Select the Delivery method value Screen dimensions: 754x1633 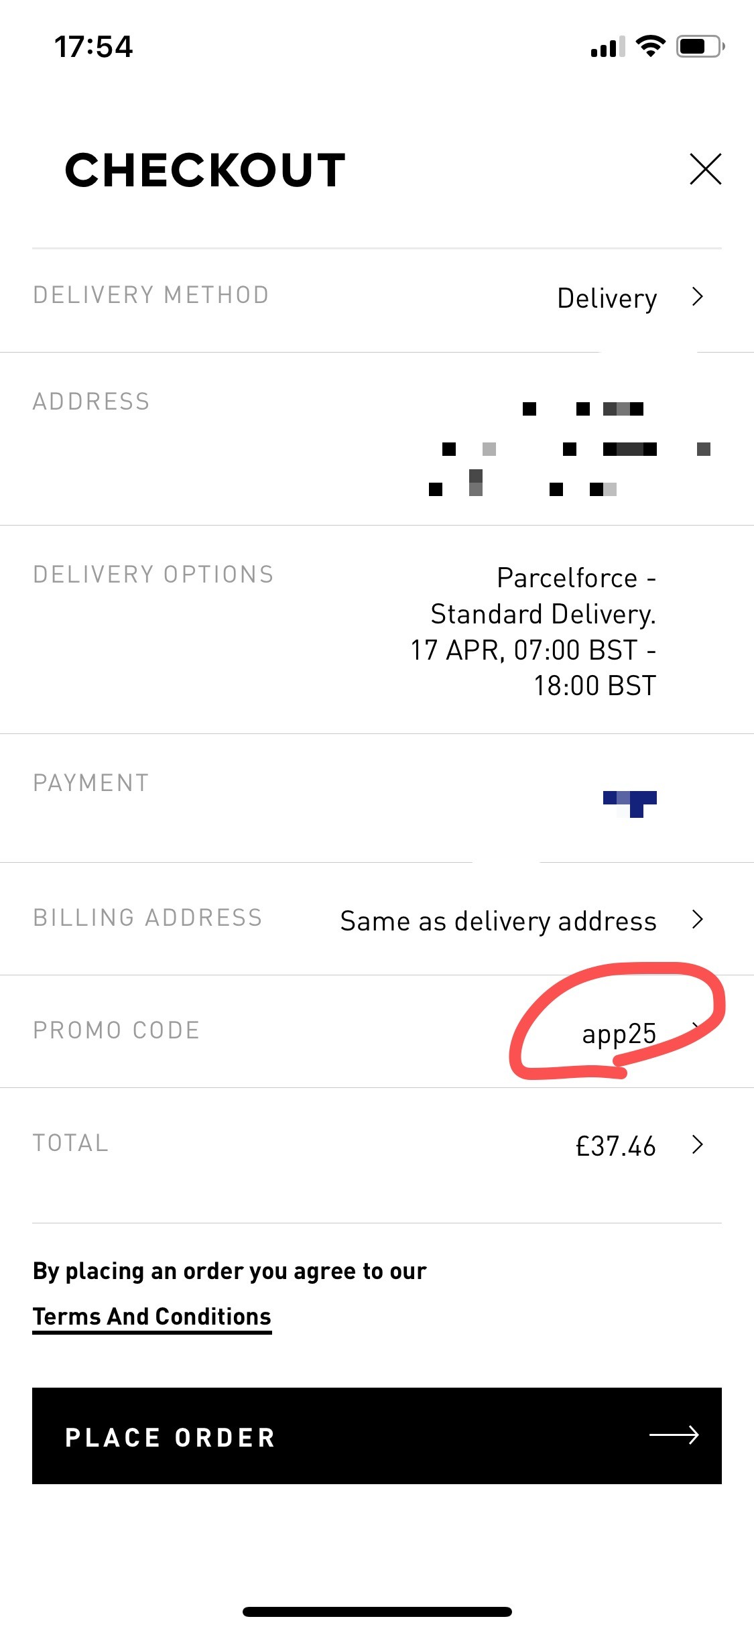[x=607, y=298]
